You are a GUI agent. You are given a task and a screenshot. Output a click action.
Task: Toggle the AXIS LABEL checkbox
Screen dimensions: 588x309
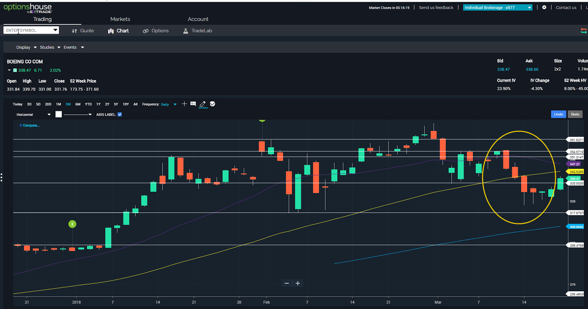point(120,114)
